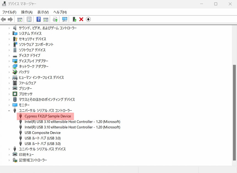The width and height of the screenshot is (237, 173).
Task: Expand サウンド、ビデオ、およびゲーム コントローラー
Action: coord(9,28)
